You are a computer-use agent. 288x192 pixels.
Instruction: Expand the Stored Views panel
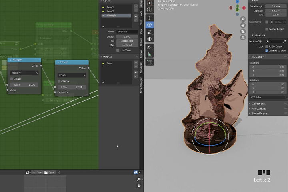point(250,114)
